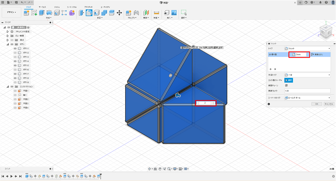Viewport: 336px width, 181px height.
Task: Click the キャンセル button
Action: click(329, 104)
